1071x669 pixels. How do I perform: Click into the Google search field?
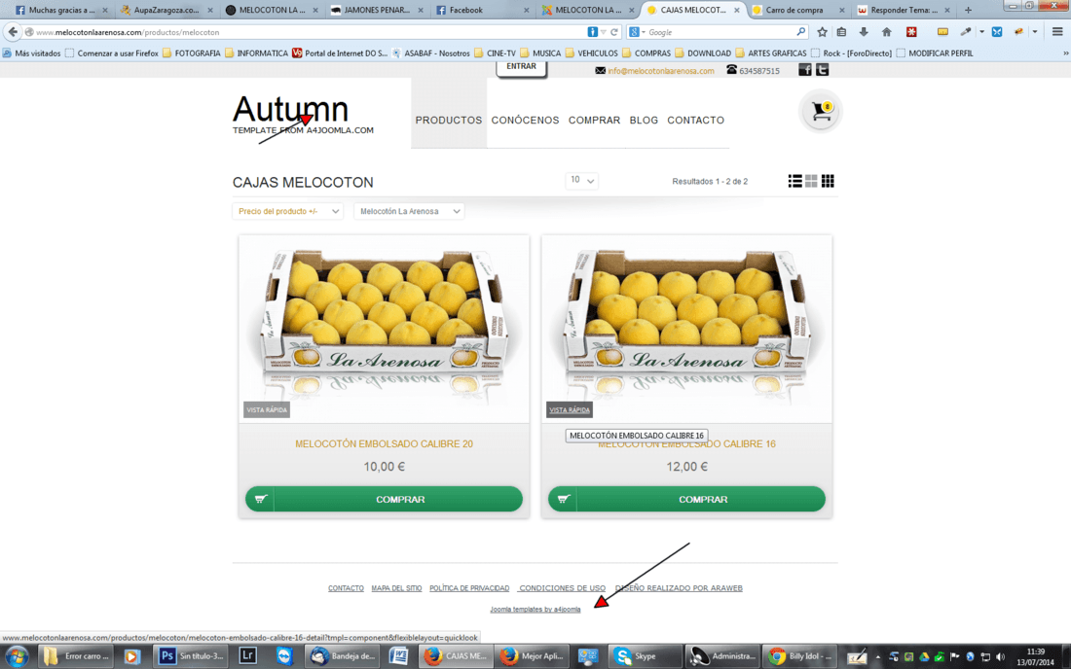pyautogui.click(x=720, y=32)
